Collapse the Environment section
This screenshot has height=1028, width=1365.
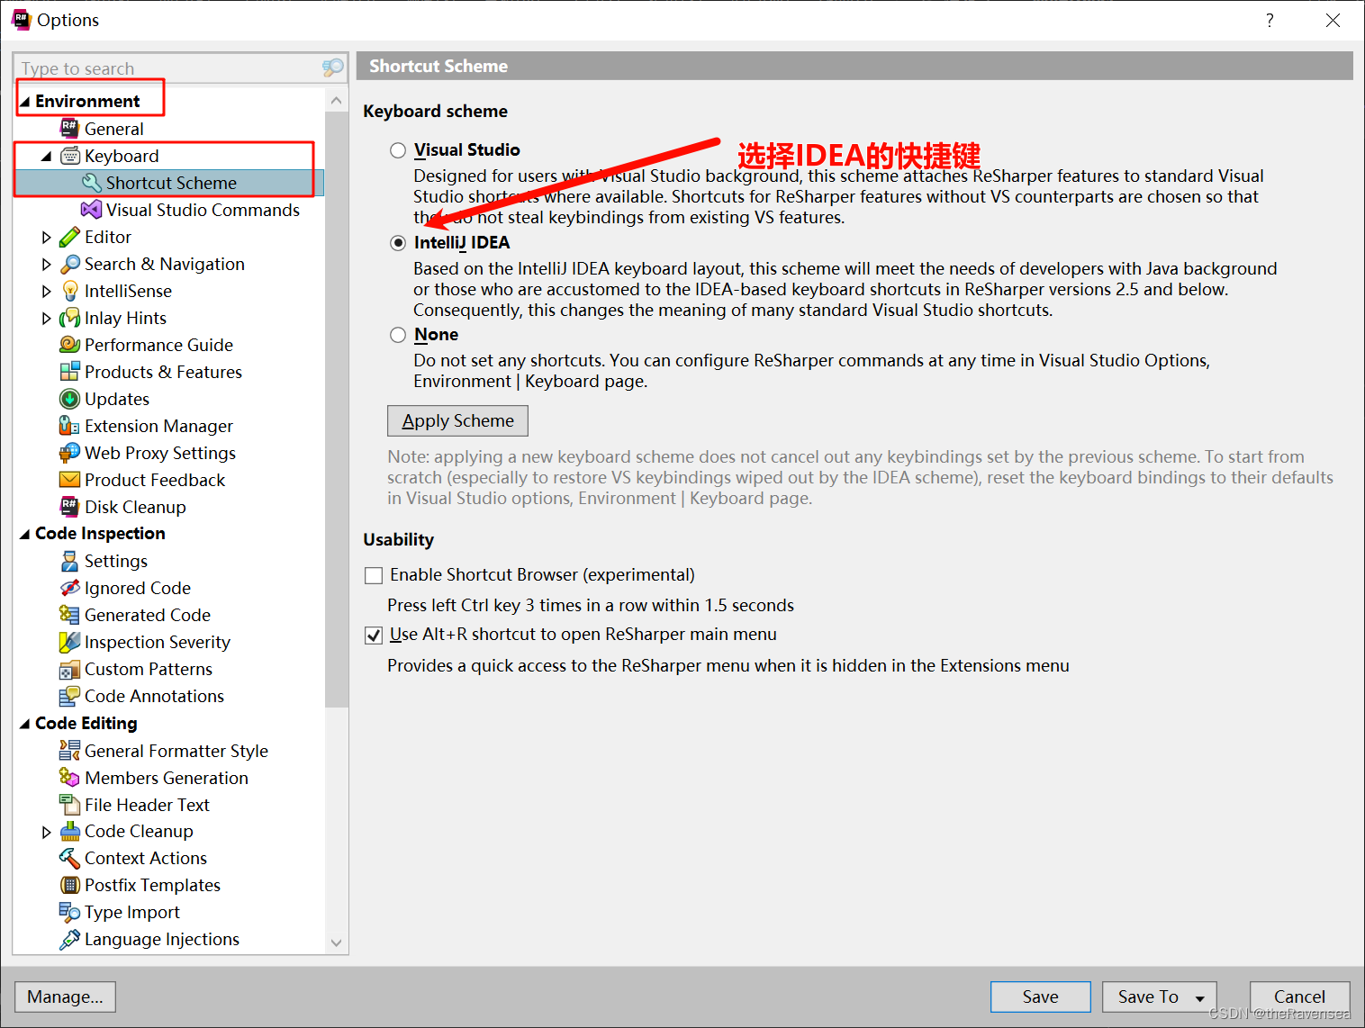[24, 102]
